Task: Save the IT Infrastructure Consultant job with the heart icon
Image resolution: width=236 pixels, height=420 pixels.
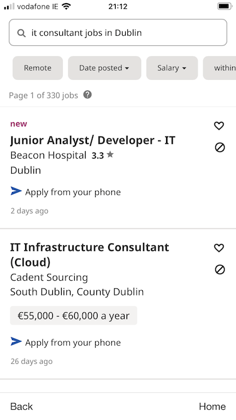Action: (x=219, y=247)
